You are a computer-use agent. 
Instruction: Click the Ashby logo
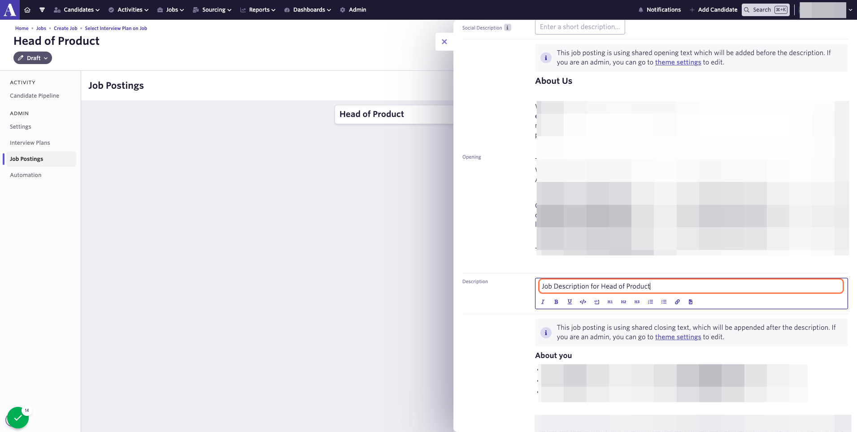point(10,10)
